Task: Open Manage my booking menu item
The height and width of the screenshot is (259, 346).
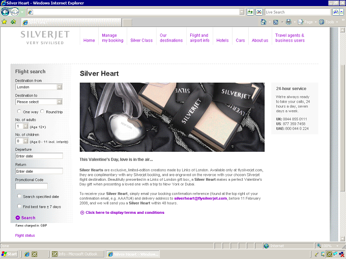Action: click(x=112, y=38)
